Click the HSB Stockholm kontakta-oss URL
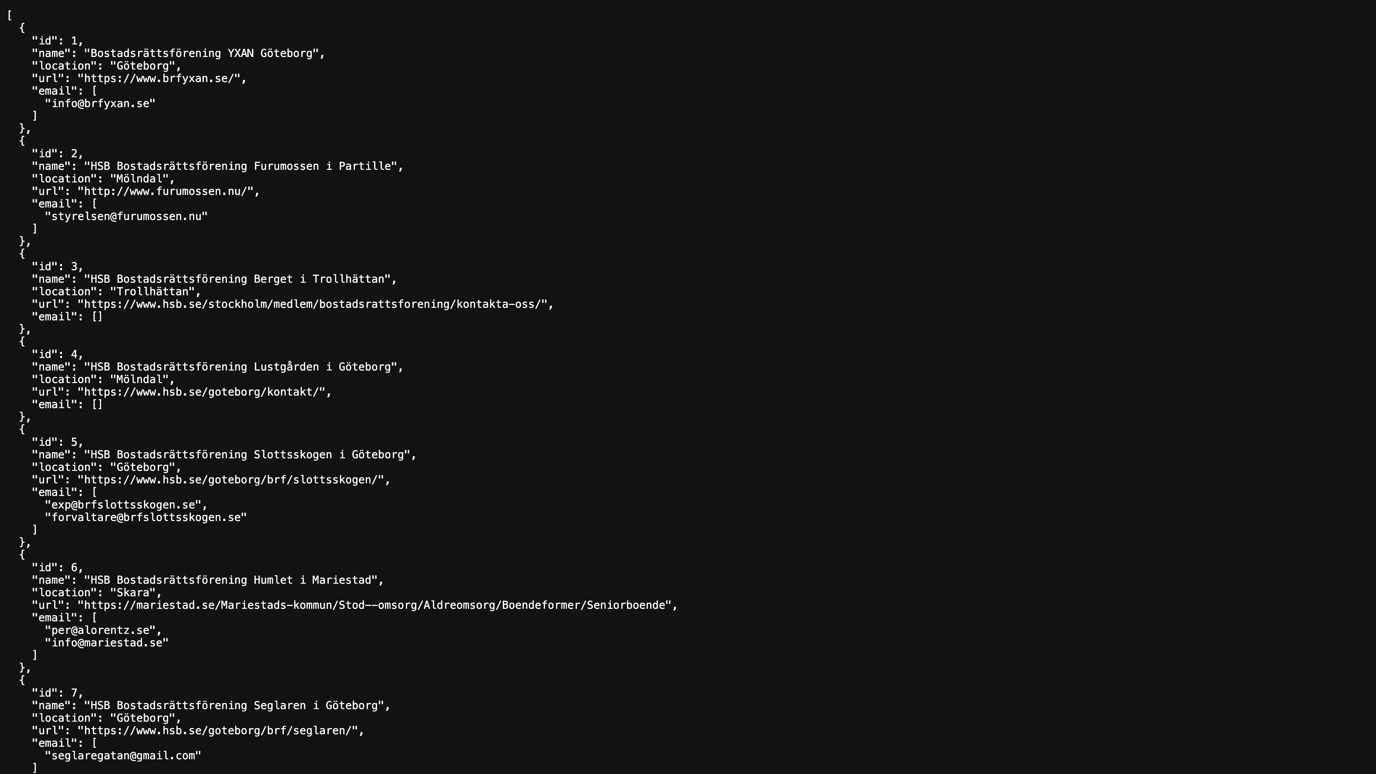1376x774 pixels. (x=315, y=304)
